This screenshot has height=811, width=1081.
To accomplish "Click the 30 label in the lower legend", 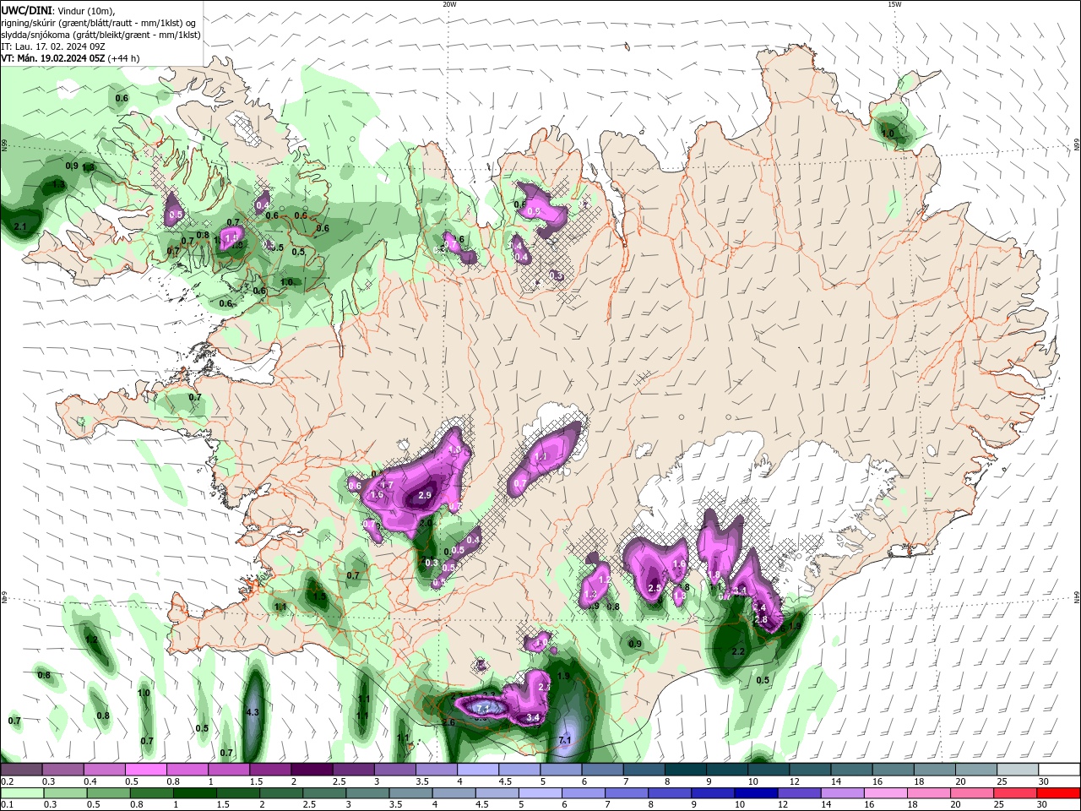I will click(x=1041, y=805).
